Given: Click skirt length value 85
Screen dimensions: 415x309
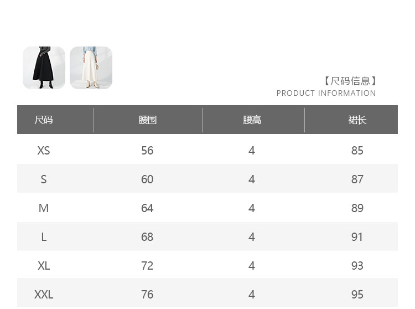Looking at the screenshot, I should [357, 151].
